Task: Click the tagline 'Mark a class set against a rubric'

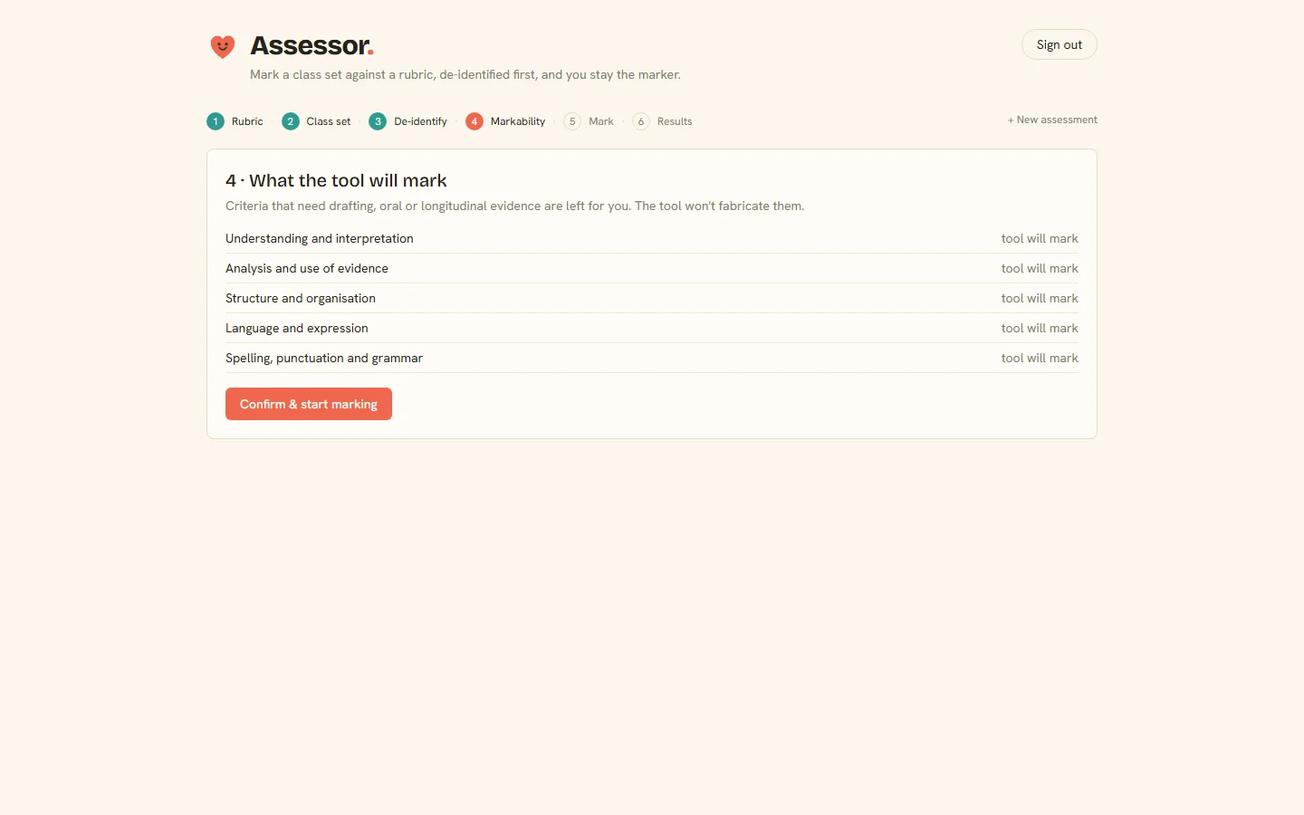Action: coord(465,74)
